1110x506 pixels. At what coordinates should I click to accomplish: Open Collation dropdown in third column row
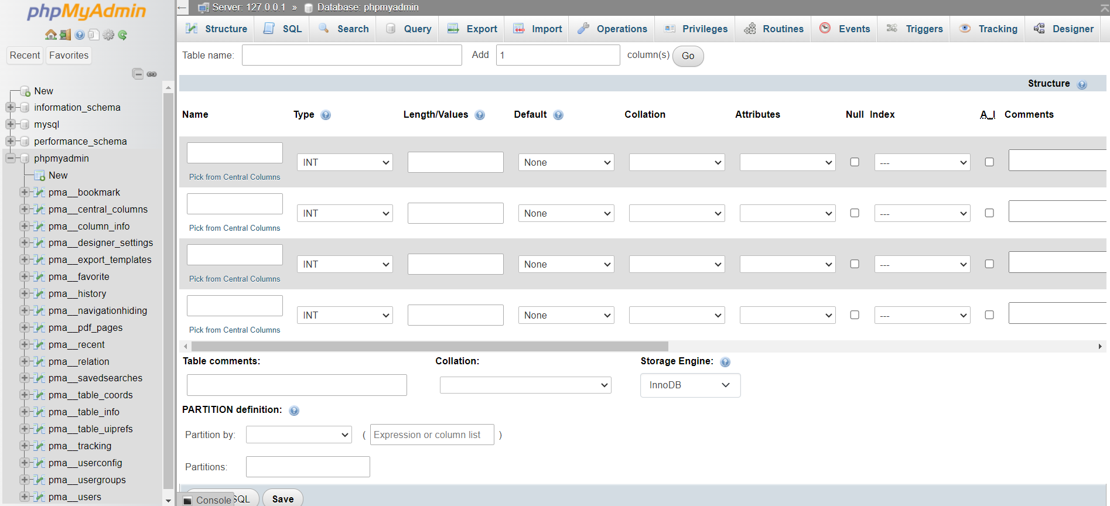[x=677, y=264]
